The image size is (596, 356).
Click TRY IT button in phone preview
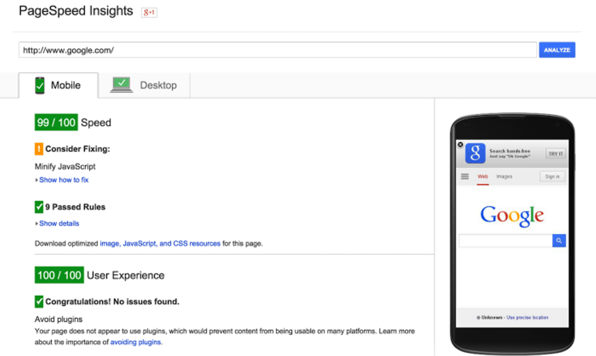555,154
